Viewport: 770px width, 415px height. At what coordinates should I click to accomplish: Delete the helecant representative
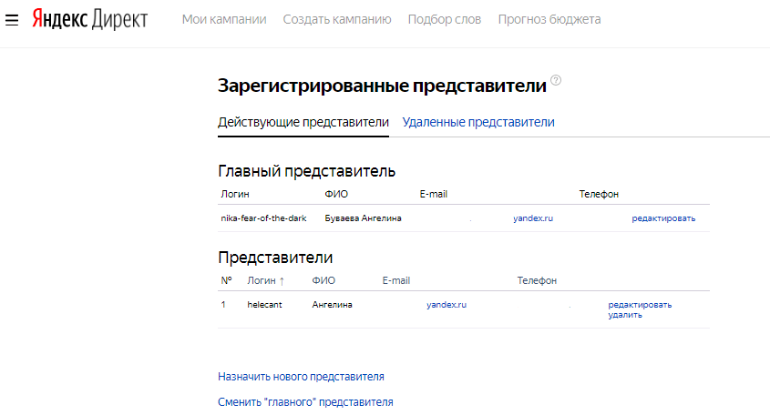click(625, 315)
